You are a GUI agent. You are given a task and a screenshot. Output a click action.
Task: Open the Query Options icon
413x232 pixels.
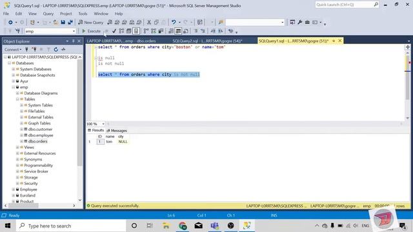129,31
